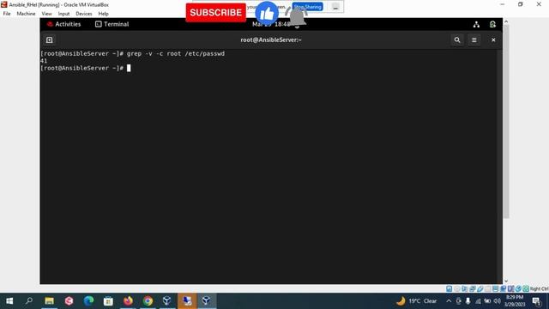Click the VirtualBox hard disk indicator

pyautogui.click(x=449, y=288)
